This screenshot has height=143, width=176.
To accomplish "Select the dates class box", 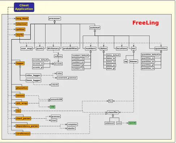I will point(104,49).
